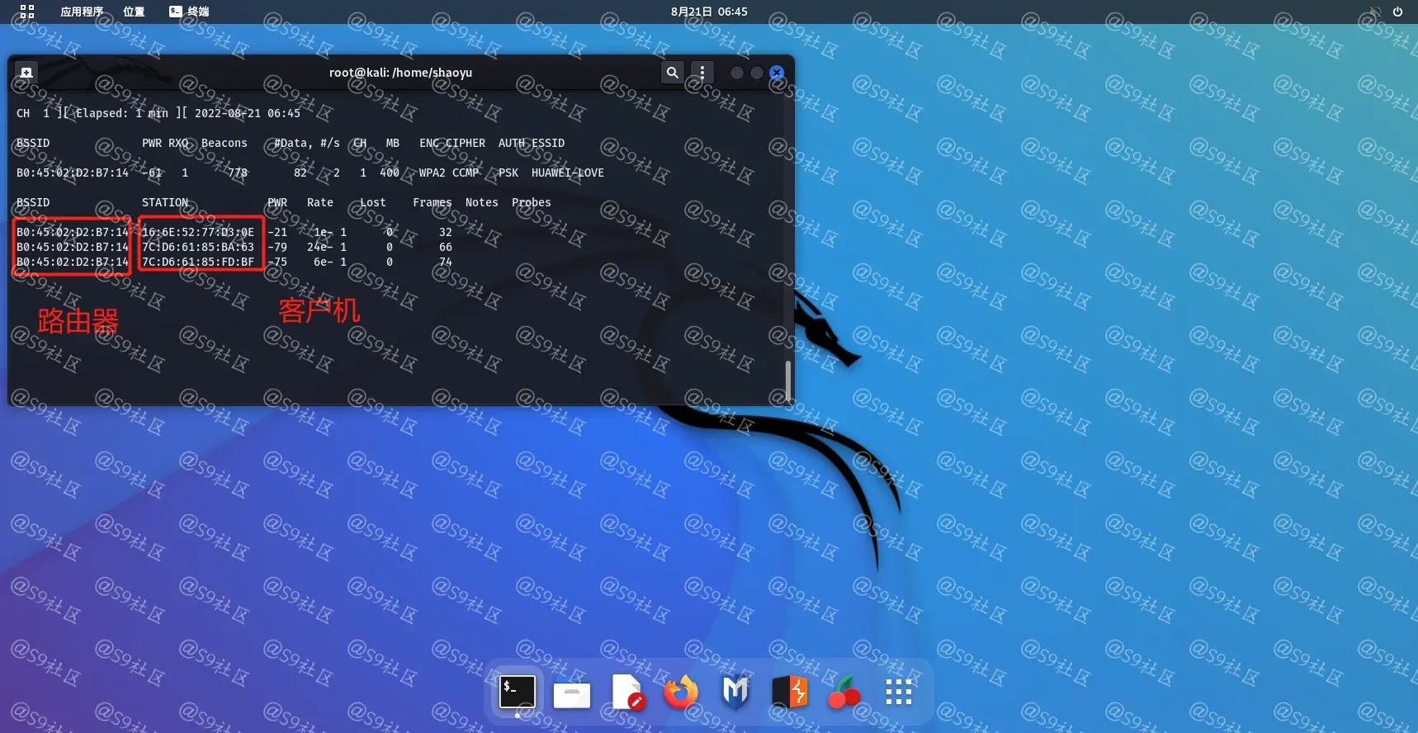Click the Probes column header

coord(532,202)
